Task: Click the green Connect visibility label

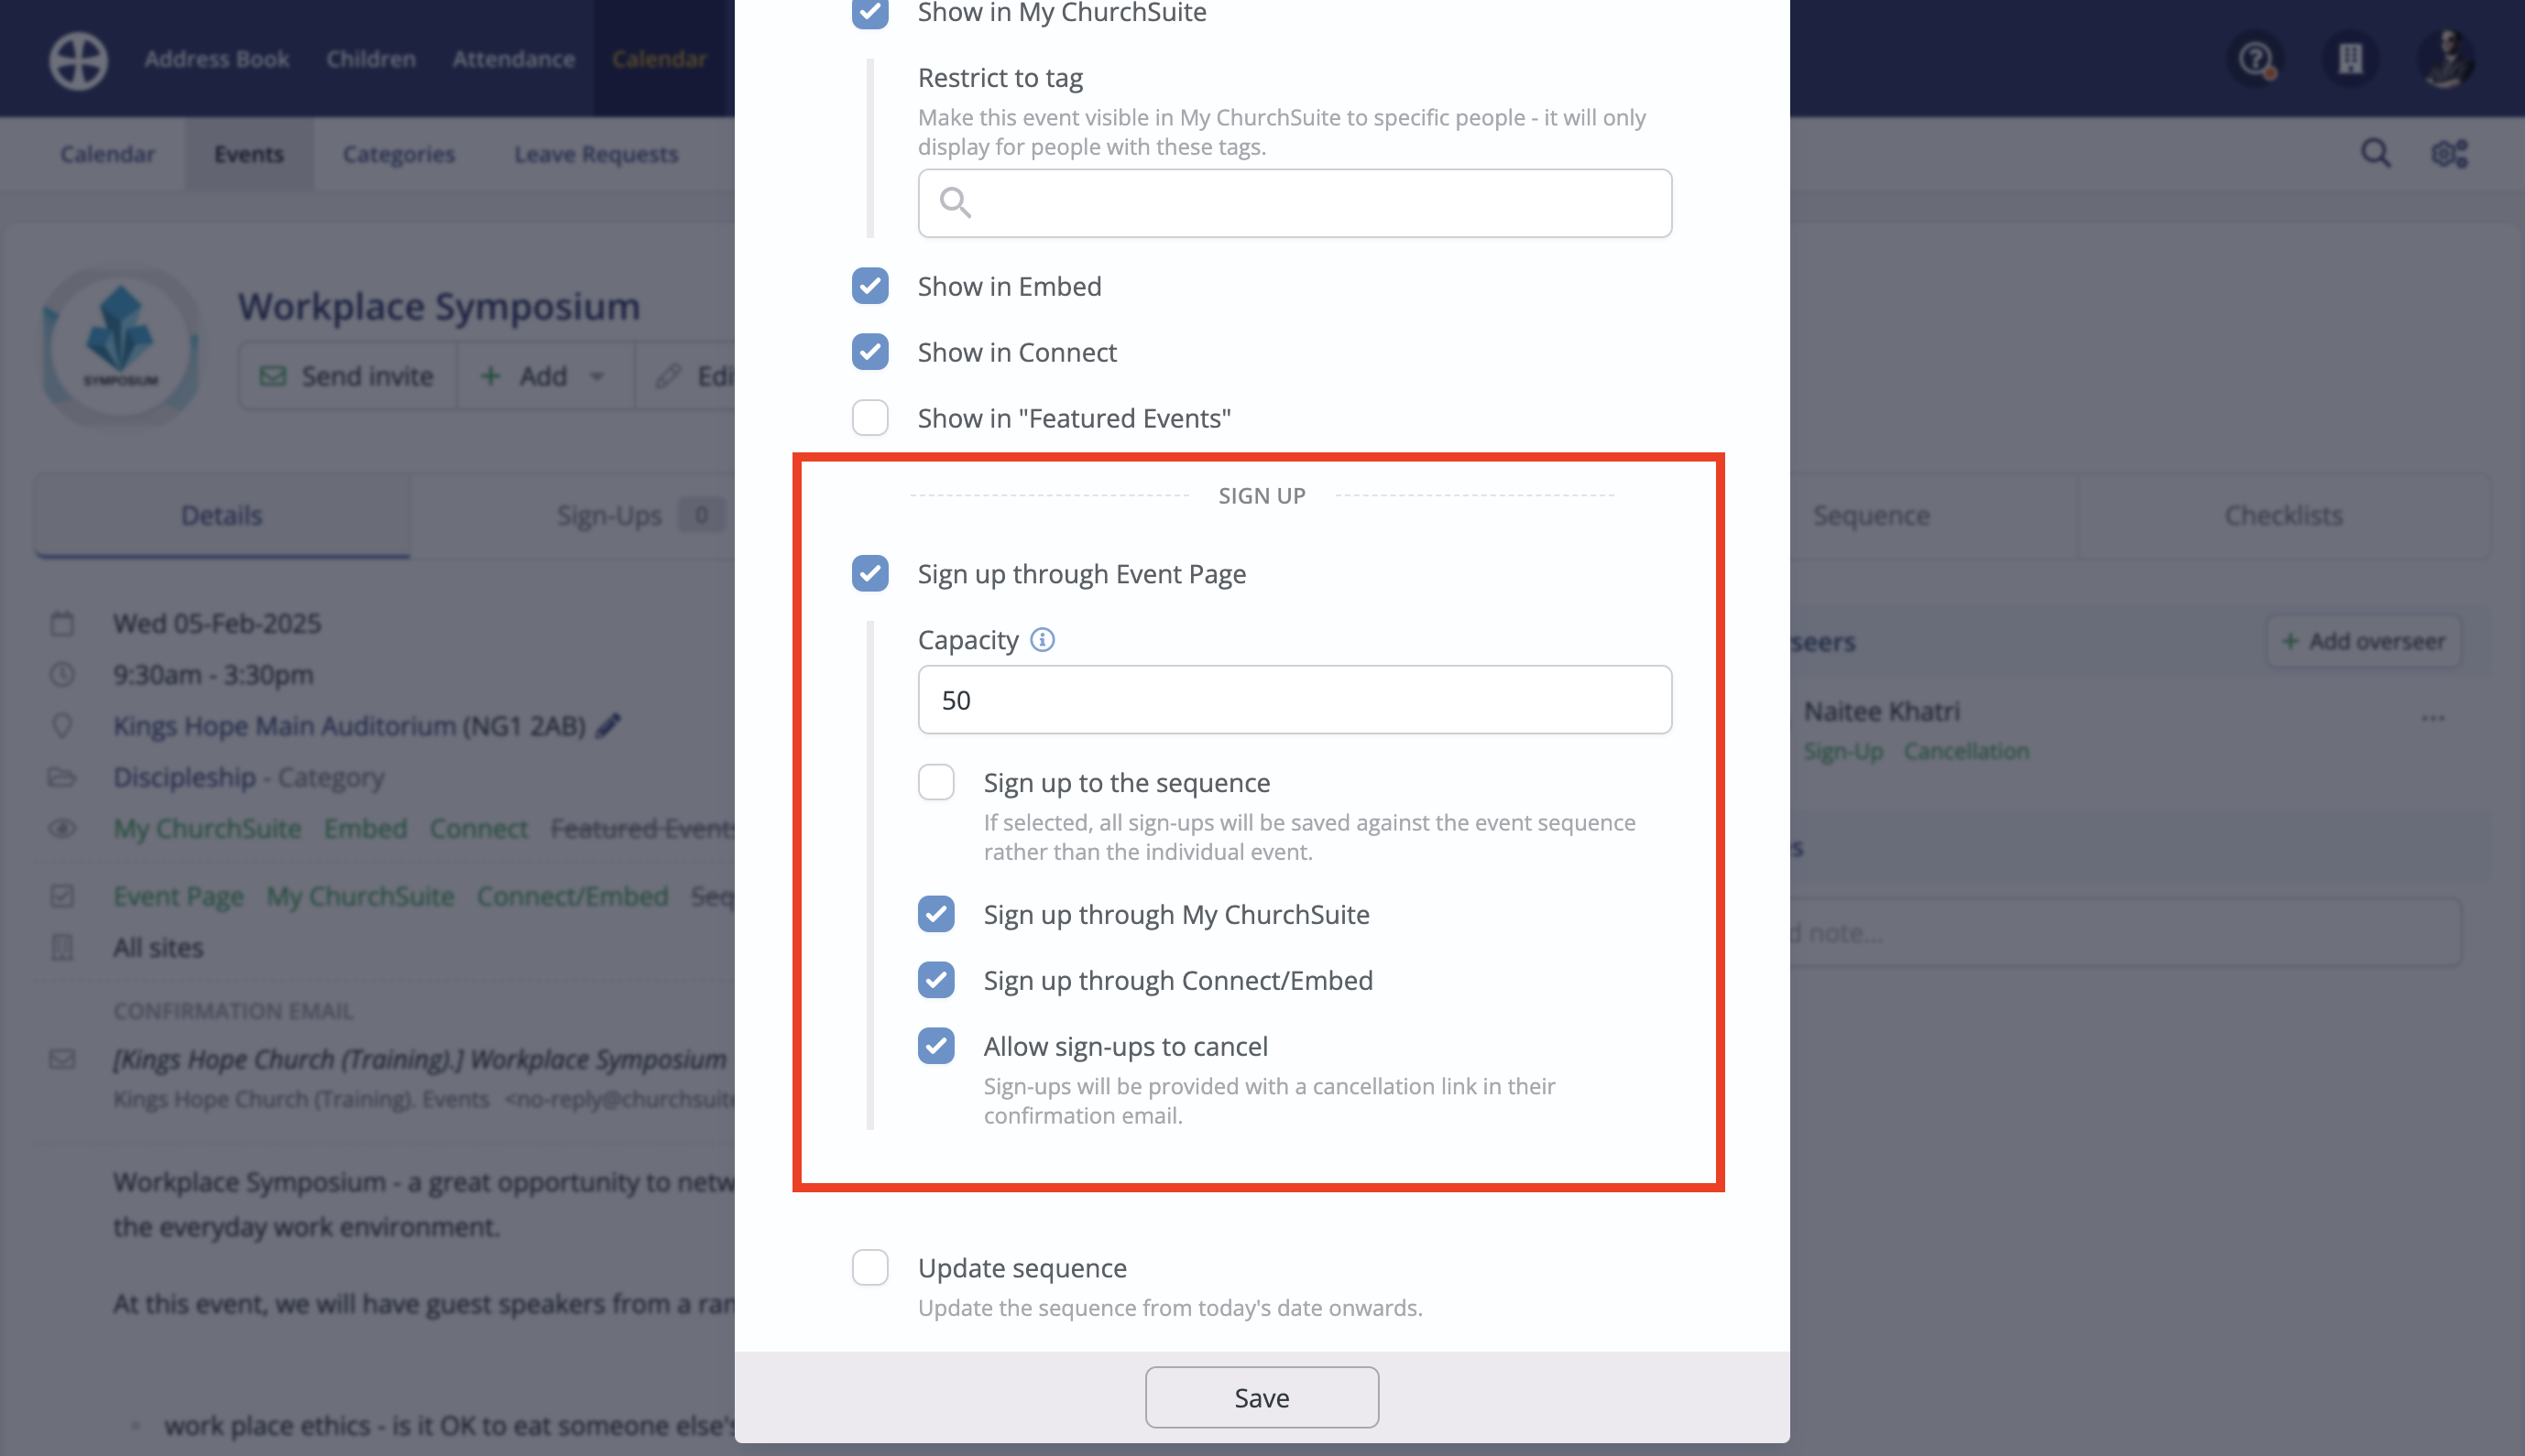Action: click(x=478, y=829)
